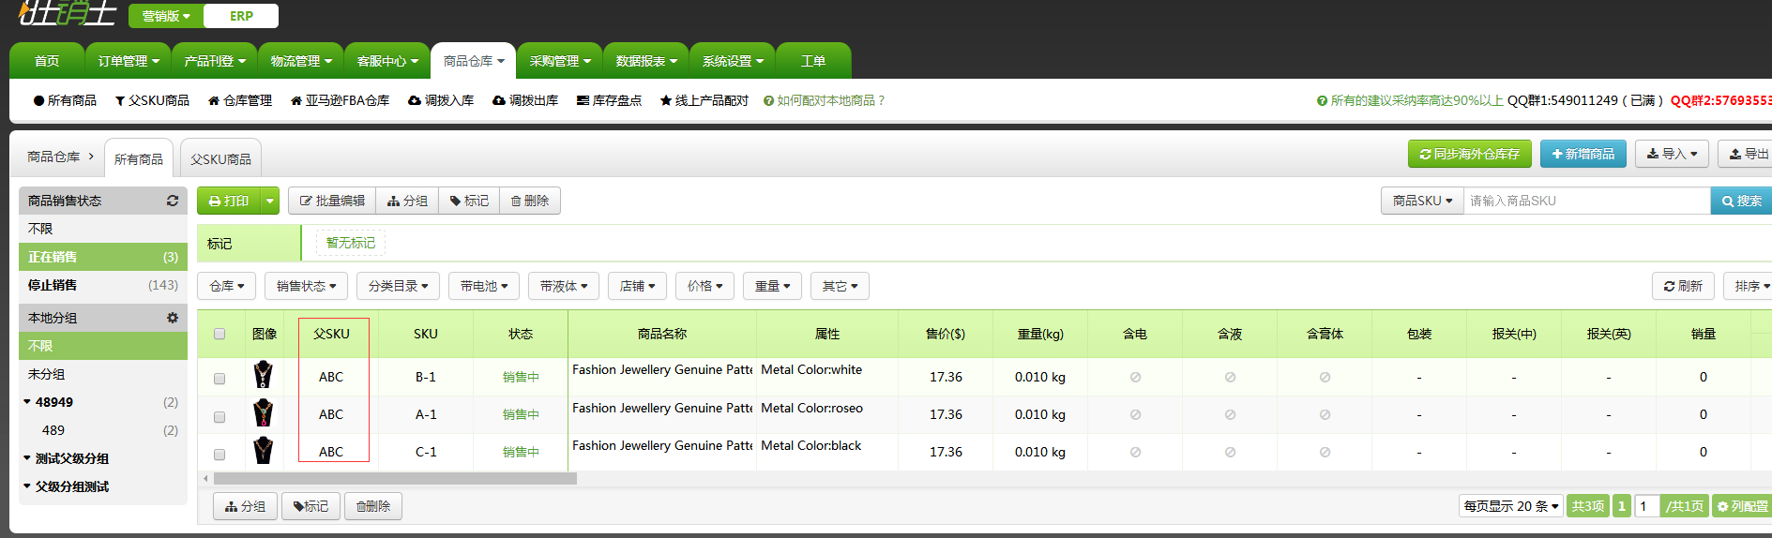Open the 带液体 filter dropdown
Image resolution: width=1772 pixels, height=538 pixels.
(564, 286)
